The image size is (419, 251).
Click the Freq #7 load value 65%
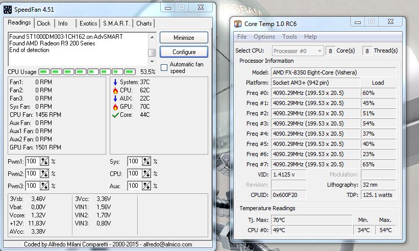(x=378, y=164)
